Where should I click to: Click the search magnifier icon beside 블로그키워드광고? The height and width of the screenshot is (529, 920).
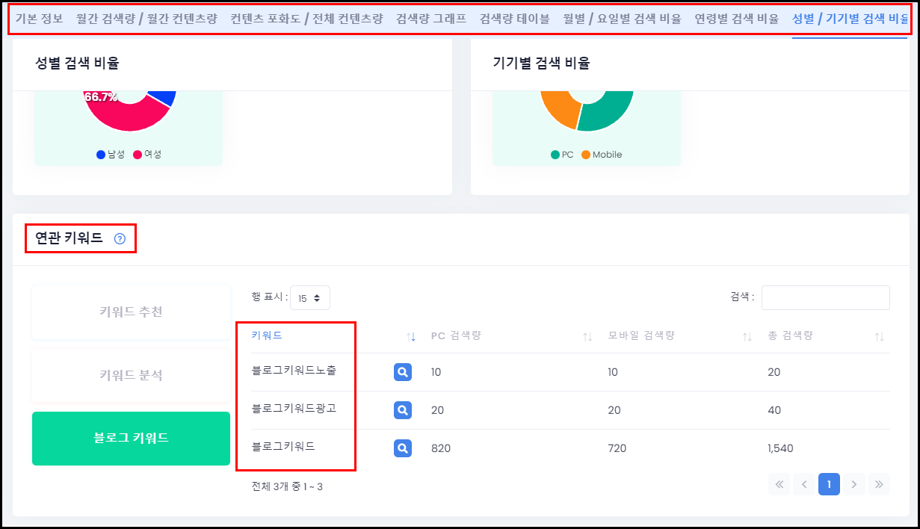[x=403, y=409]
